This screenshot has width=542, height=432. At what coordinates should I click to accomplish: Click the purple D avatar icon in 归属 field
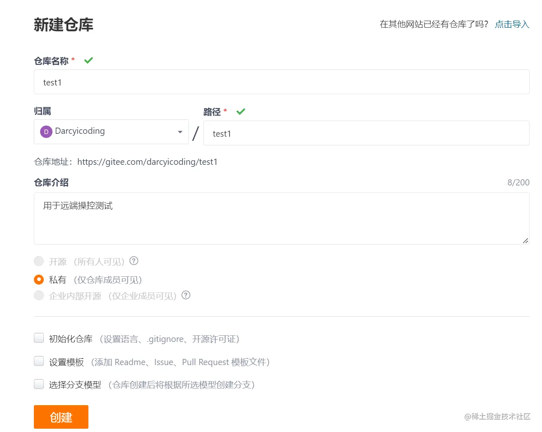[46, 132]
